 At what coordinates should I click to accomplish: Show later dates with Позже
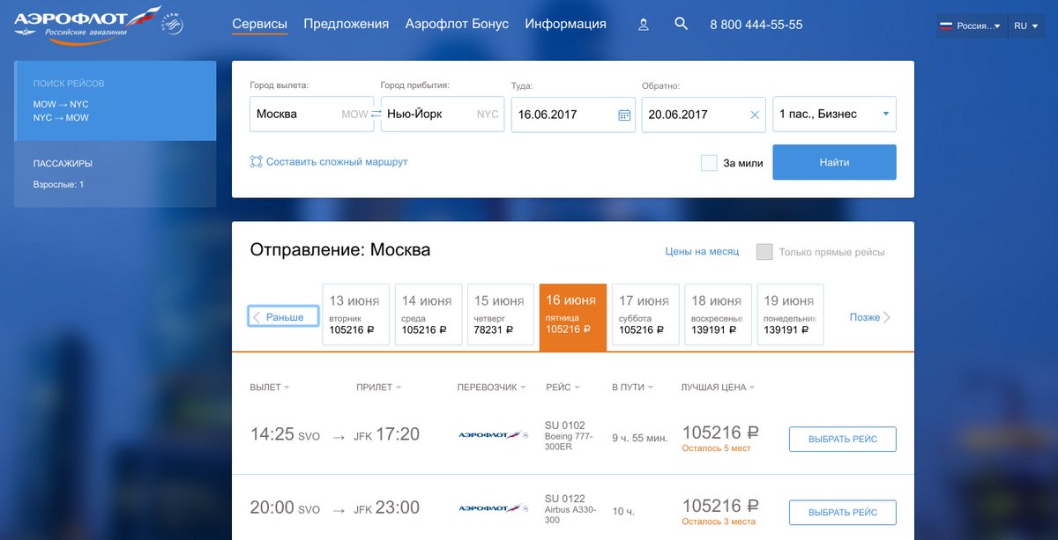[870, 317]
